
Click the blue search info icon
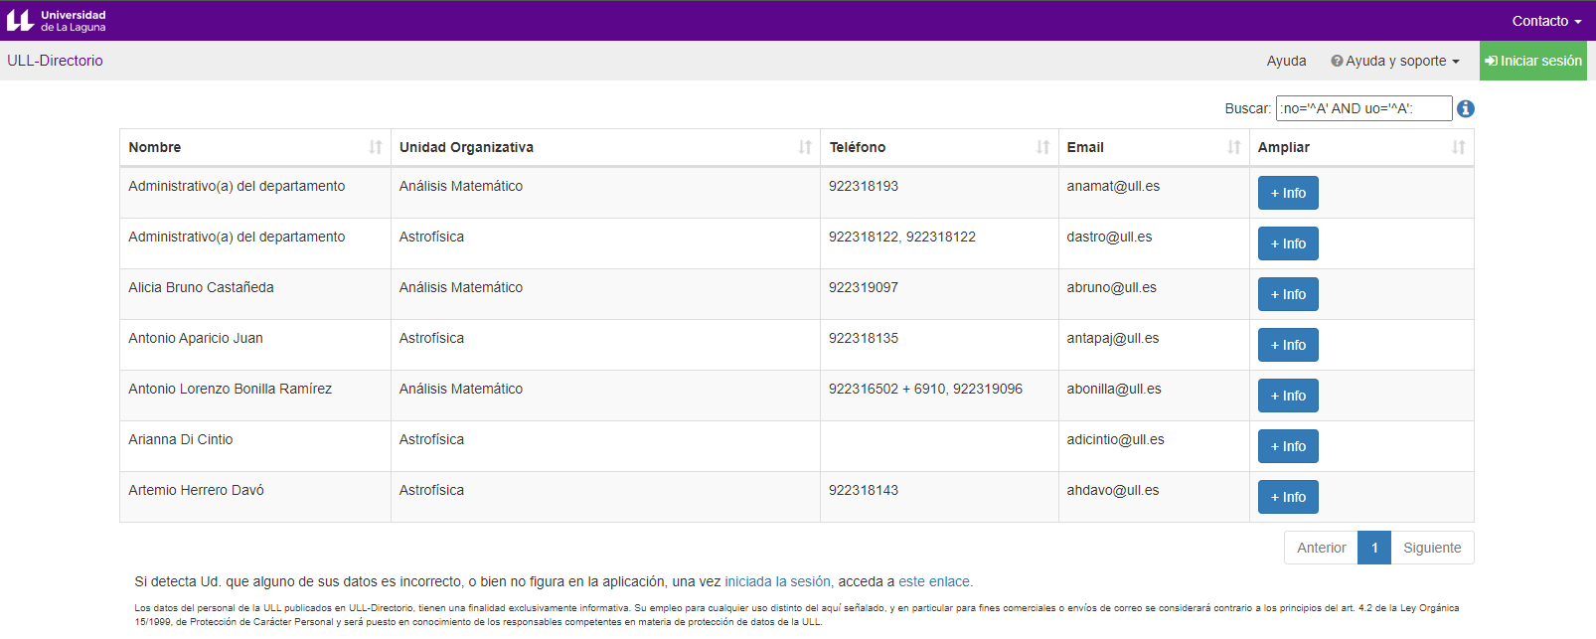point(1465,108)
